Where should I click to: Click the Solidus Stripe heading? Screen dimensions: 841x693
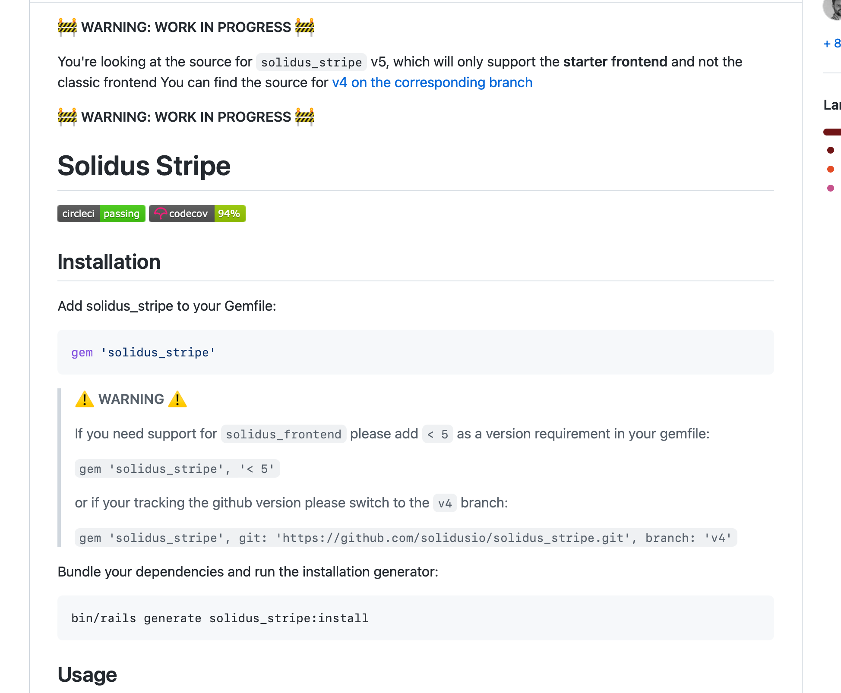[144, 166]
